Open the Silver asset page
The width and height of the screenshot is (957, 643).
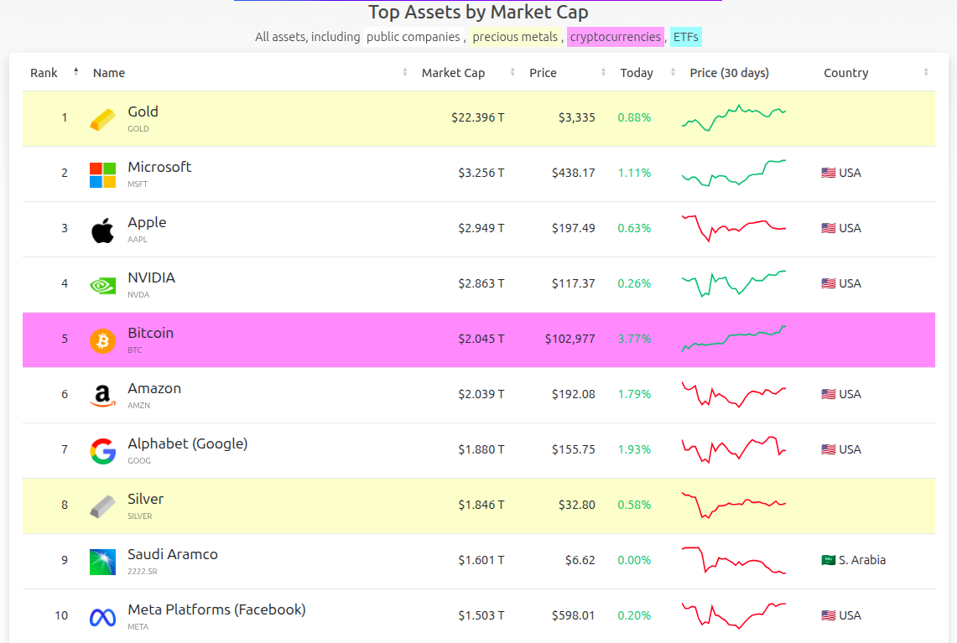145,499
